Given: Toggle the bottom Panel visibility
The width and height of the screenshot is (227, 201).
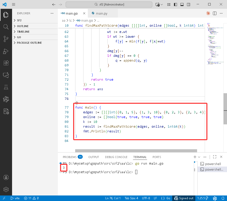Looking at the screenshot, I should 182,5.
